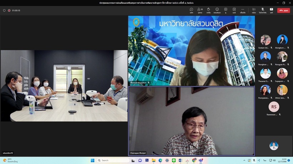Toggle the camera on or off
Viewport: 293px width, 164px height.
pyautogui.click(x=254, y=10)
